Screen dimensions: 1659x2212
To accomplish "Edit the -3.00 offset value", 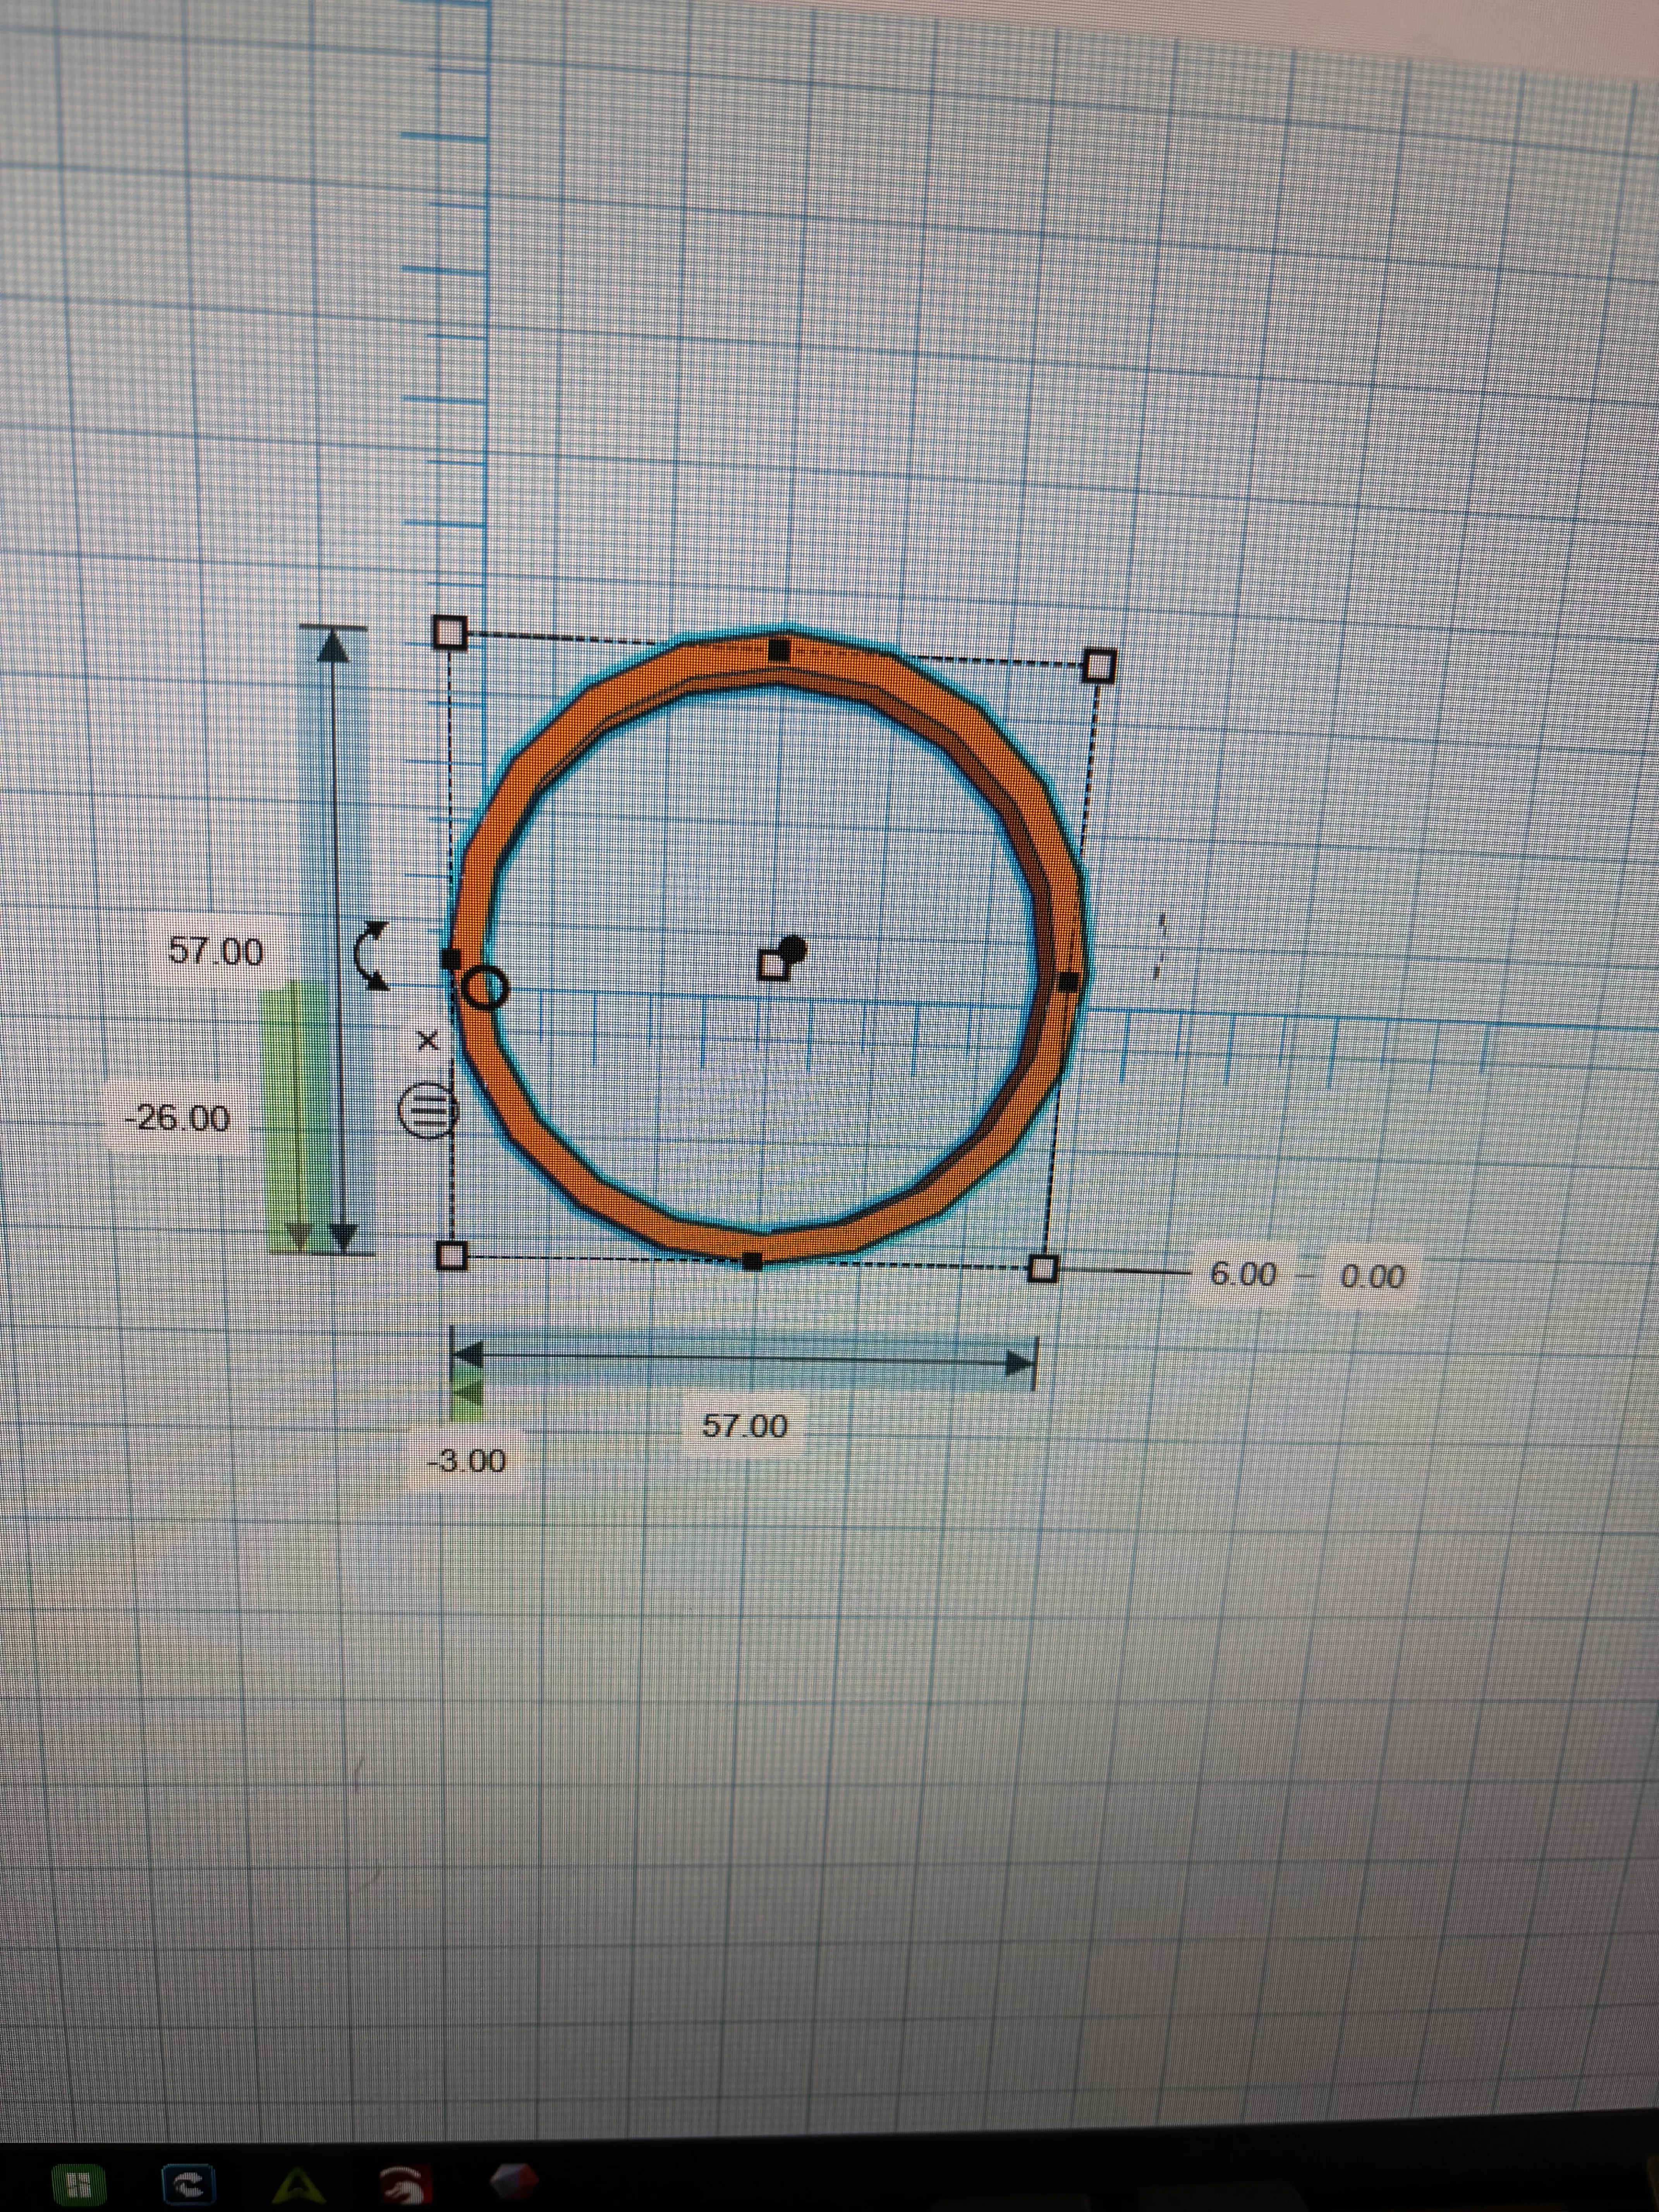I will point(467,1461).
